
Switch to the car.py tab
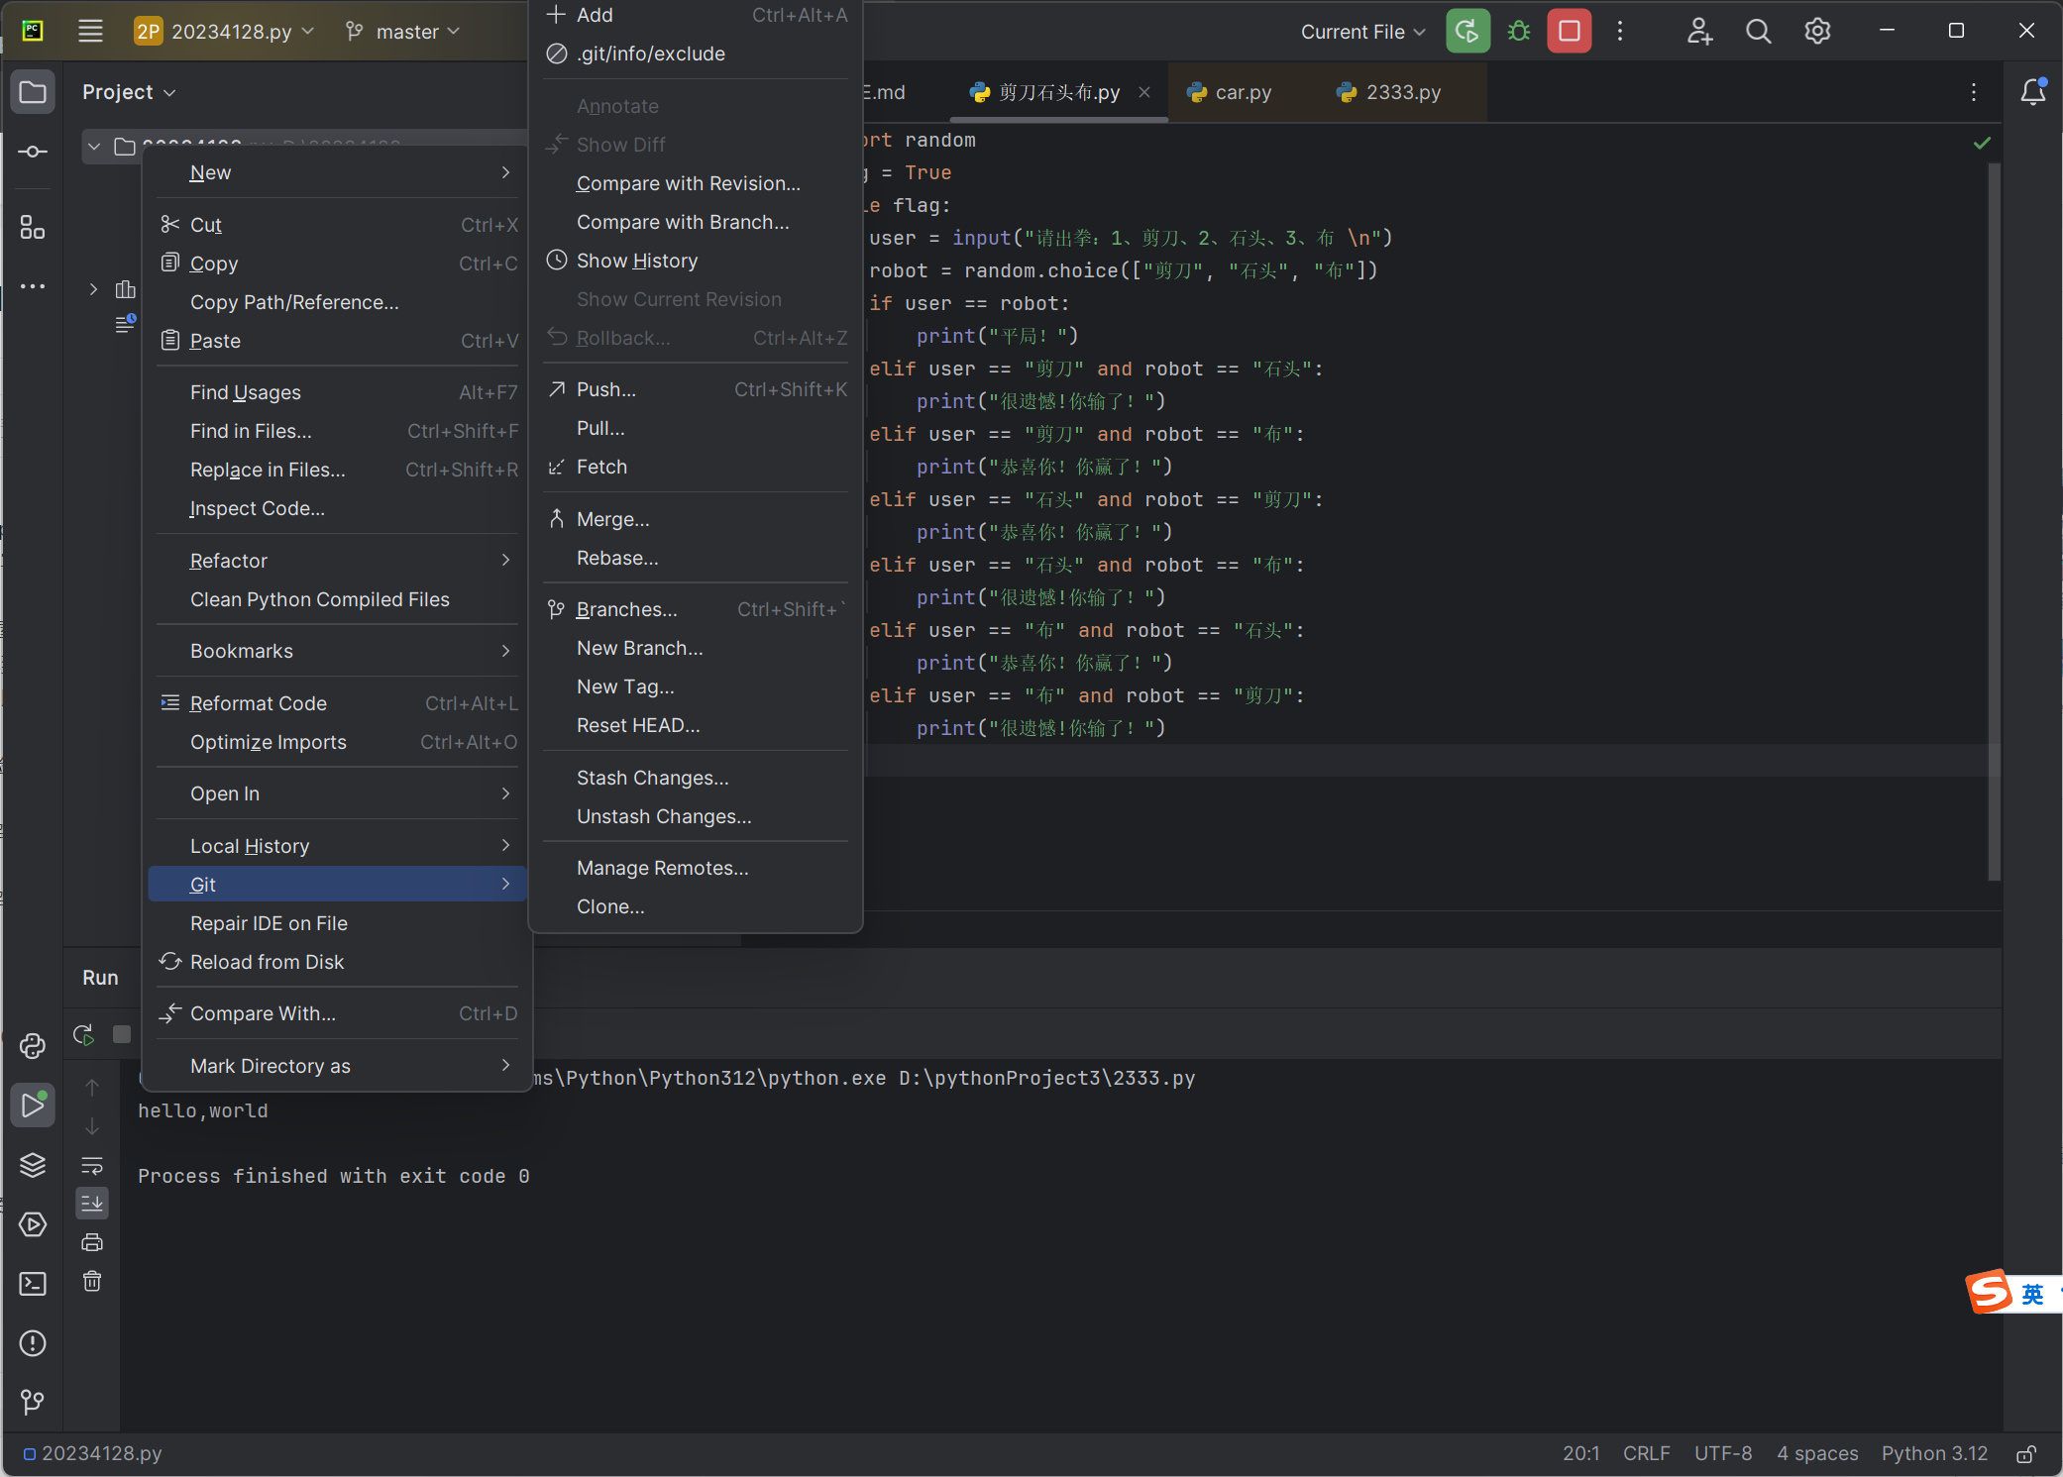tap(1243, 92)
